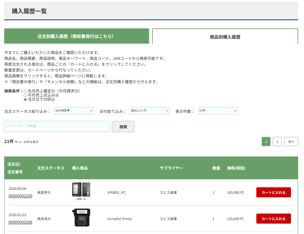Click the 次へ next page button

[x=291, y=142]
